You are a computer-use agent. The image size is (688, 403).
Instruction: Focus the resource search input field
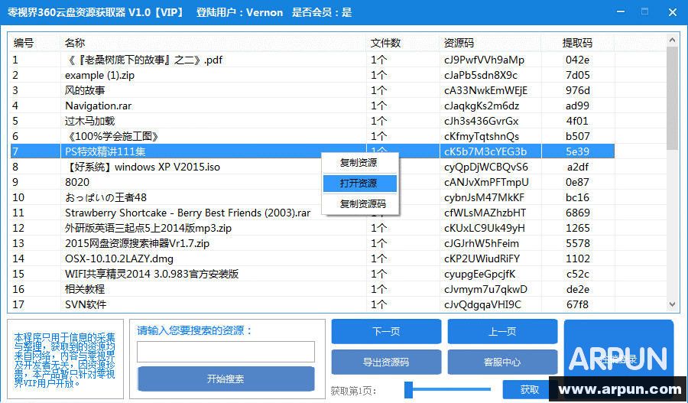pos(226,352)
